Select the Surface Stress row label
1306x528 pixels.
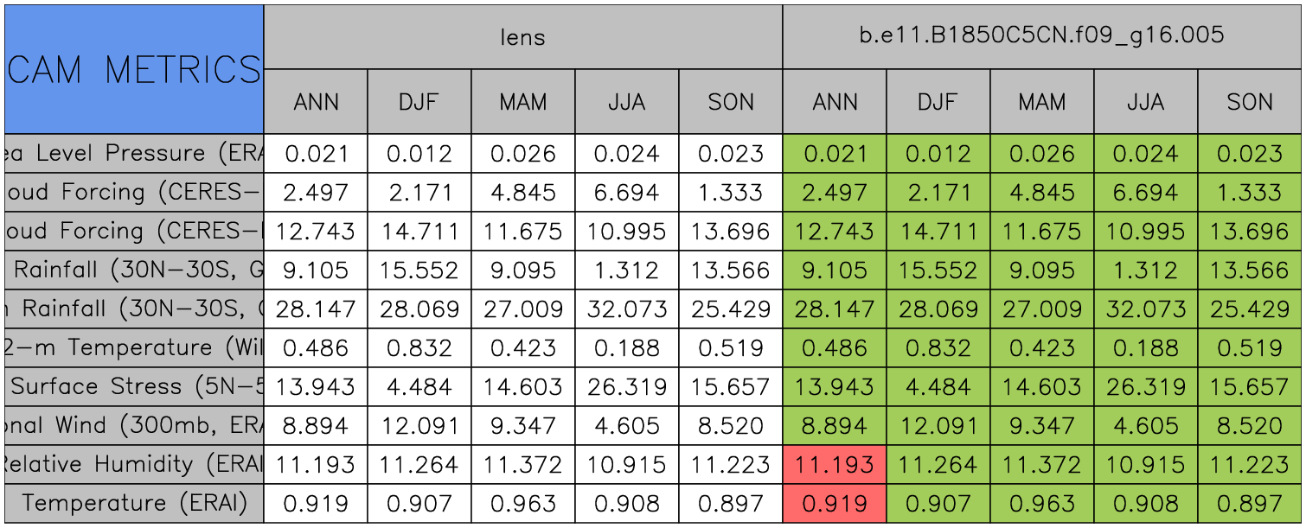tap(133, 386)
